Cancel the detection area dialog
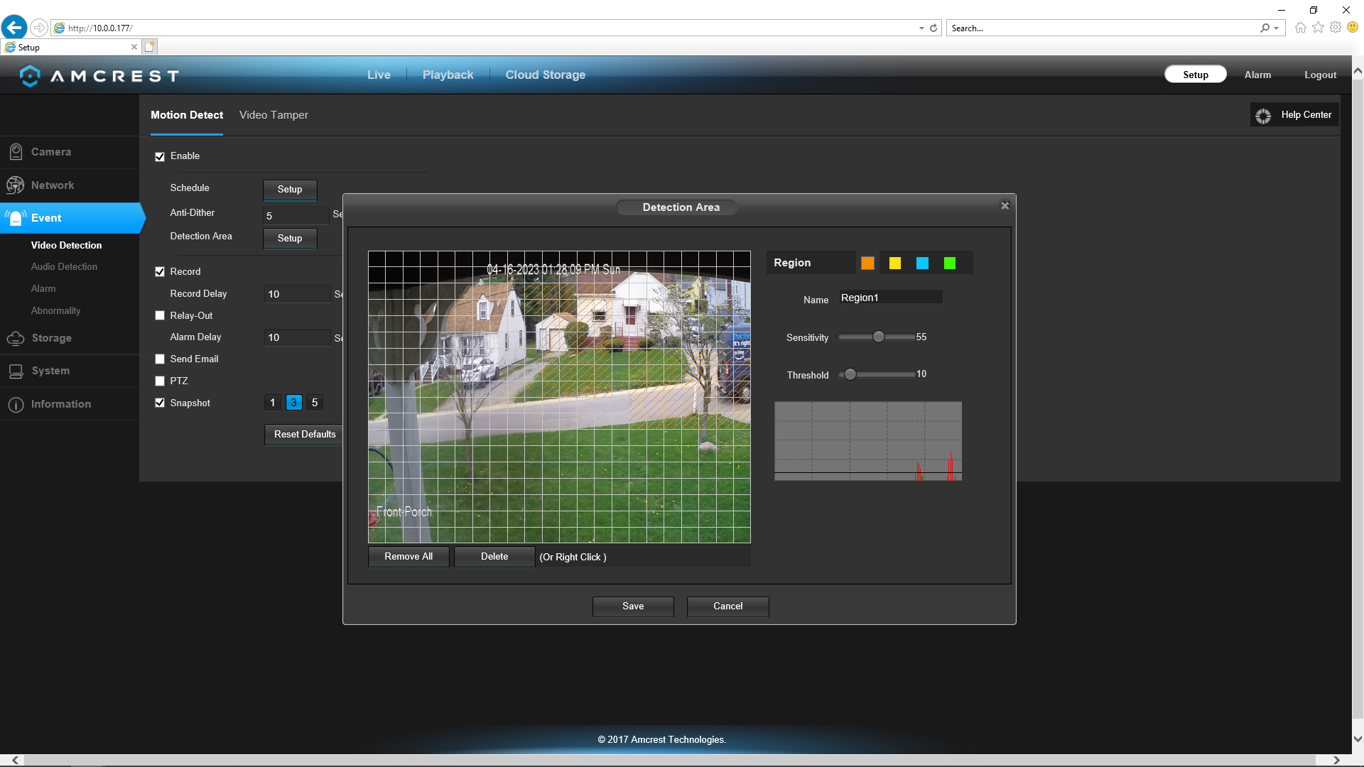The image size is (1364, 767). pos(727,606)
